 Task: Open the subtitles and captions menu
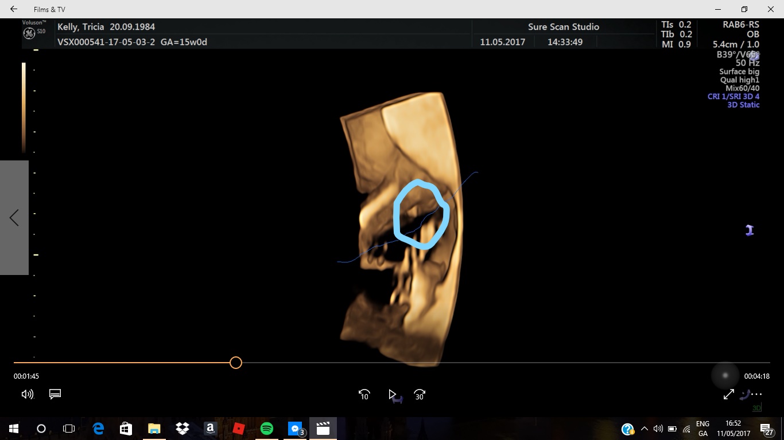coord(55,394)
